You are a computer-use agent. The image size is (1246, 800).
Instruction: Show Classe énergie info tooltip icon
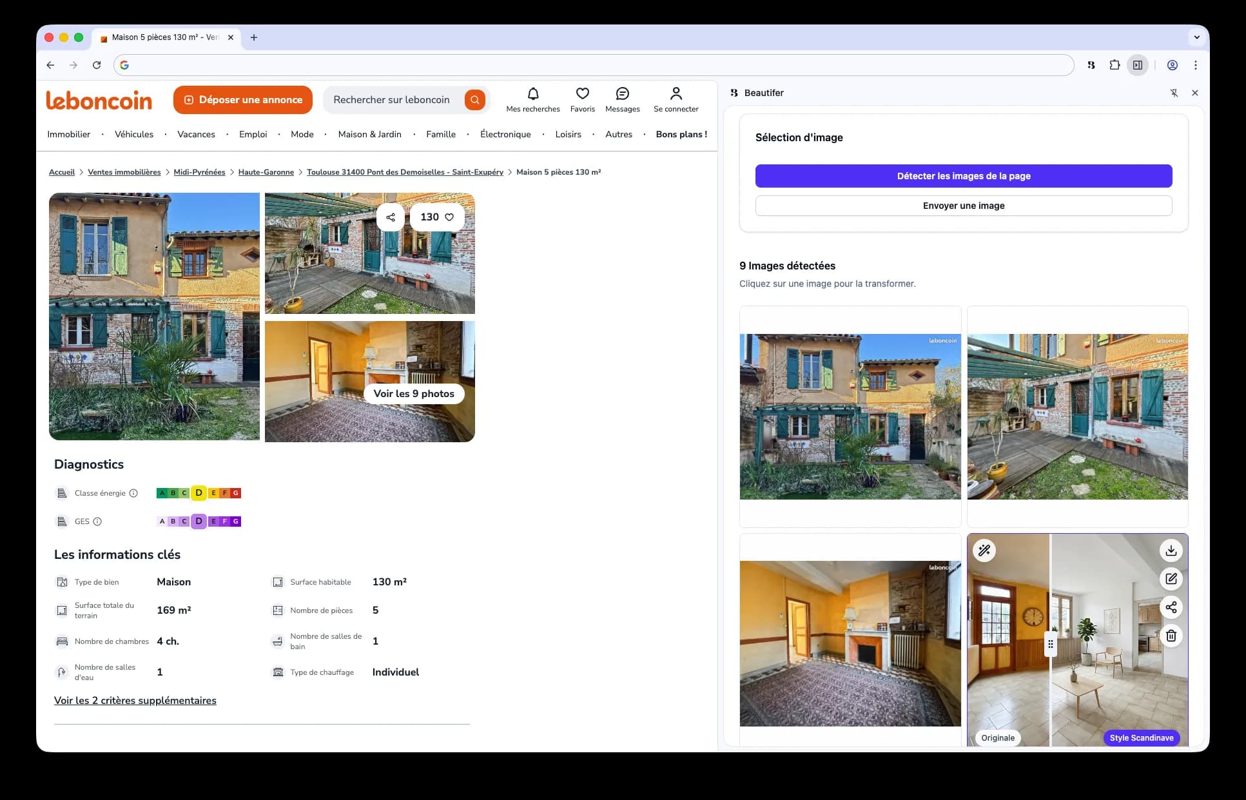(133, 493)
